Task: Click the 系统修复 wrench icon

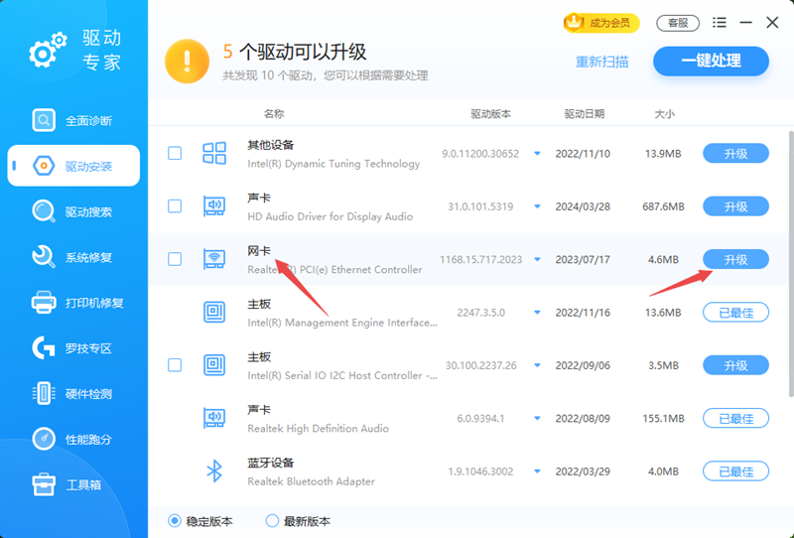Action: point(44,257)
